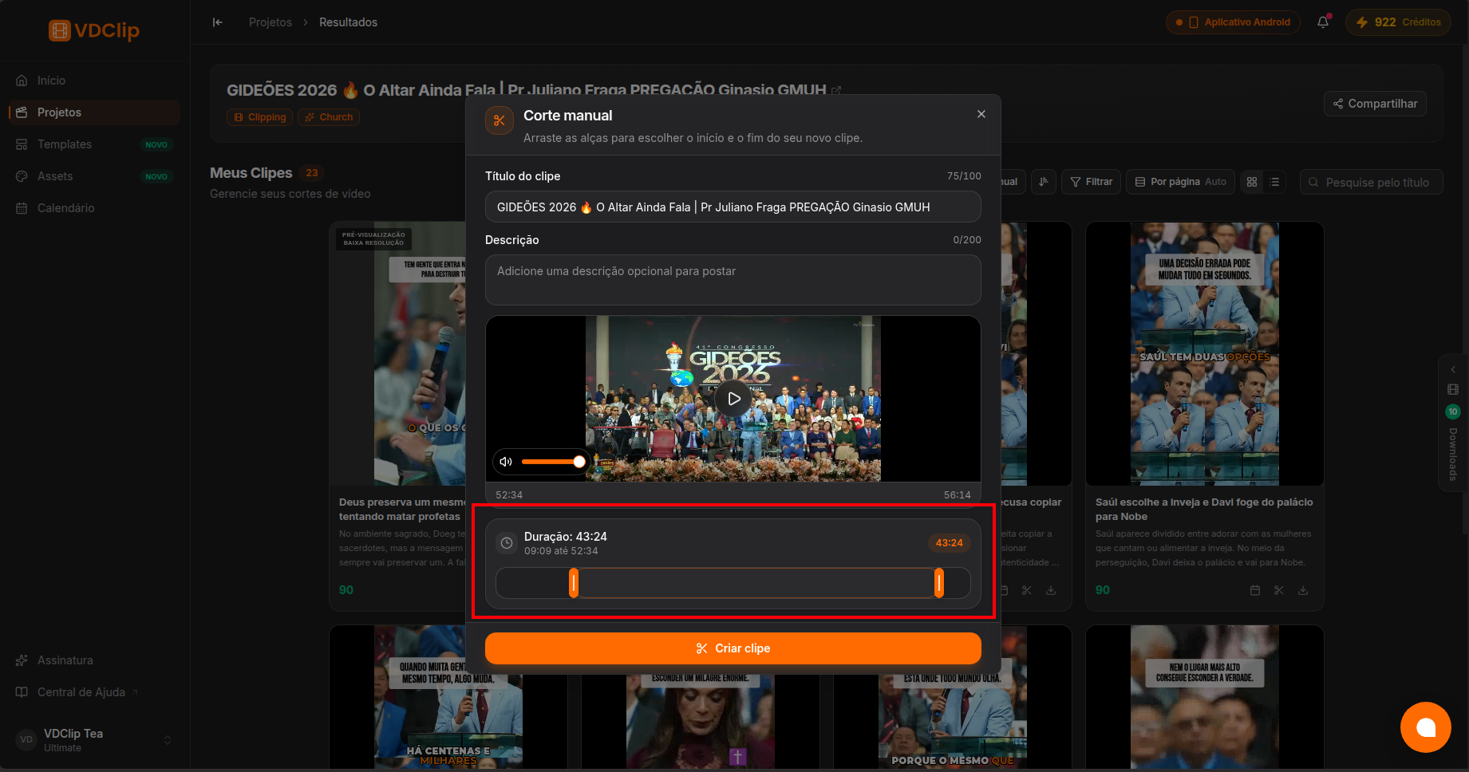Switch to grid view
1469x772 pixels.
(x=1252, y=182)
